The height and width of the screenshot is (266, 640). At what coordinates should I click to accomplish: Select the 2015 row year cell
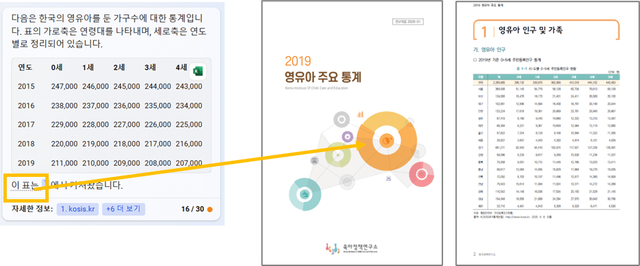pos(26,86)
